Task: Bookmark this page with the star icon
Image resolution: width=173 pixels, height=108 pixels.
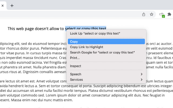Action: tap(152, 14)
